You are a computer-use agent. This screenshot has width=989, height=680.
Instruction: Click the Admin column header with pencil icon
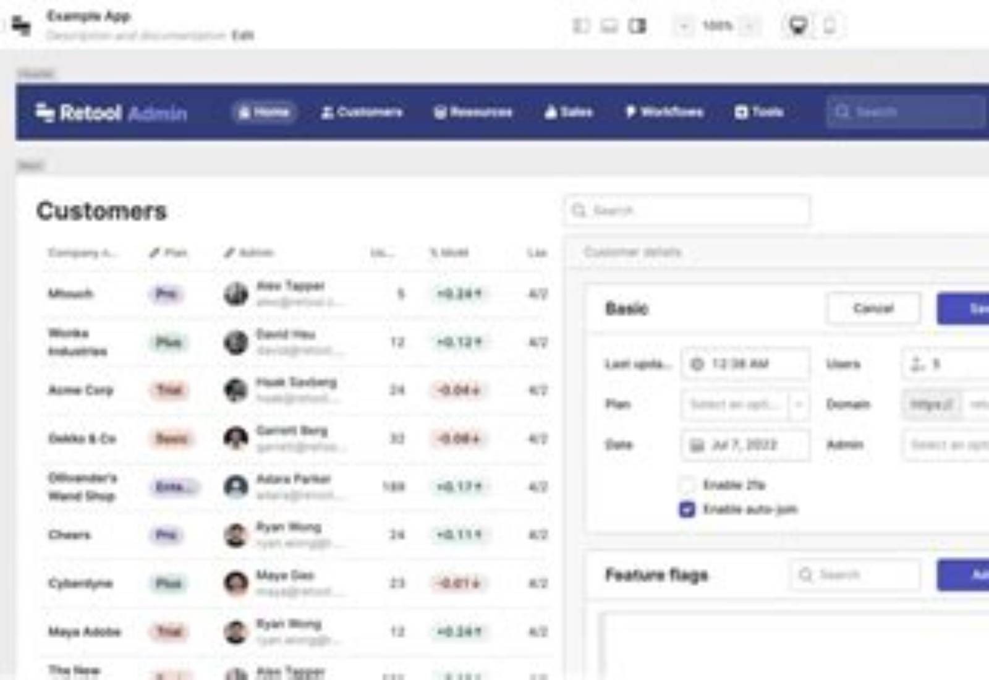tap(248, 252)
